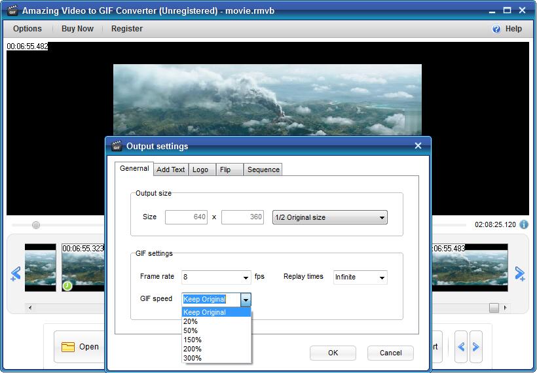Click the OK button
This screenshot has height=373, width=537.
[x=333, y=353]
